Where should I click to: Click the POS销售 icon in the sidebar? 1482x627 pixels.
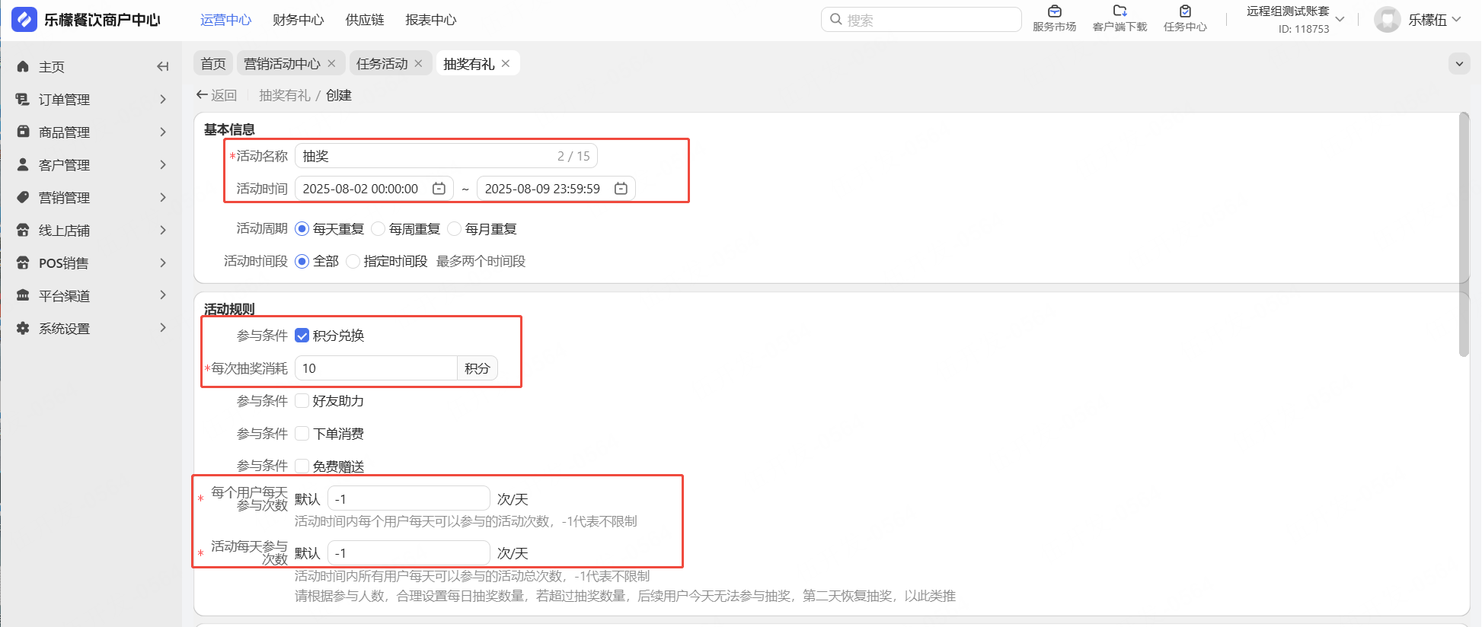coord(23,263)
